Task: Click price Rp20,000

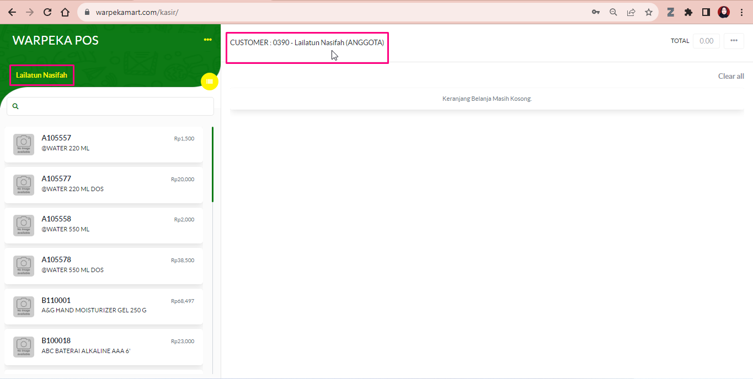Action: coord(183,179)
